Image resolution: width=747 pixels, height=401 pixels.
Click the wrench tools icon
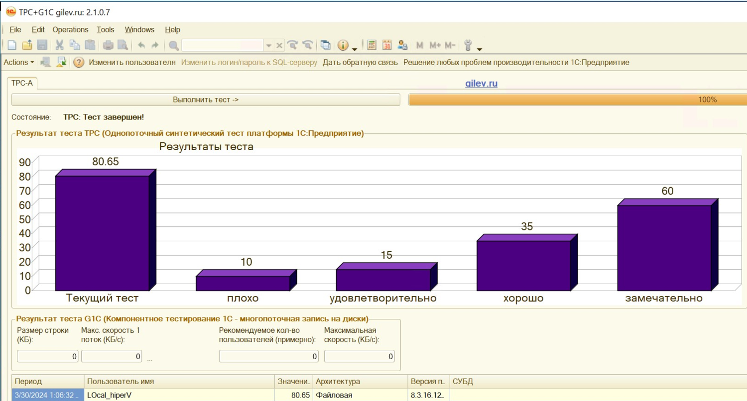pos(468,45)
